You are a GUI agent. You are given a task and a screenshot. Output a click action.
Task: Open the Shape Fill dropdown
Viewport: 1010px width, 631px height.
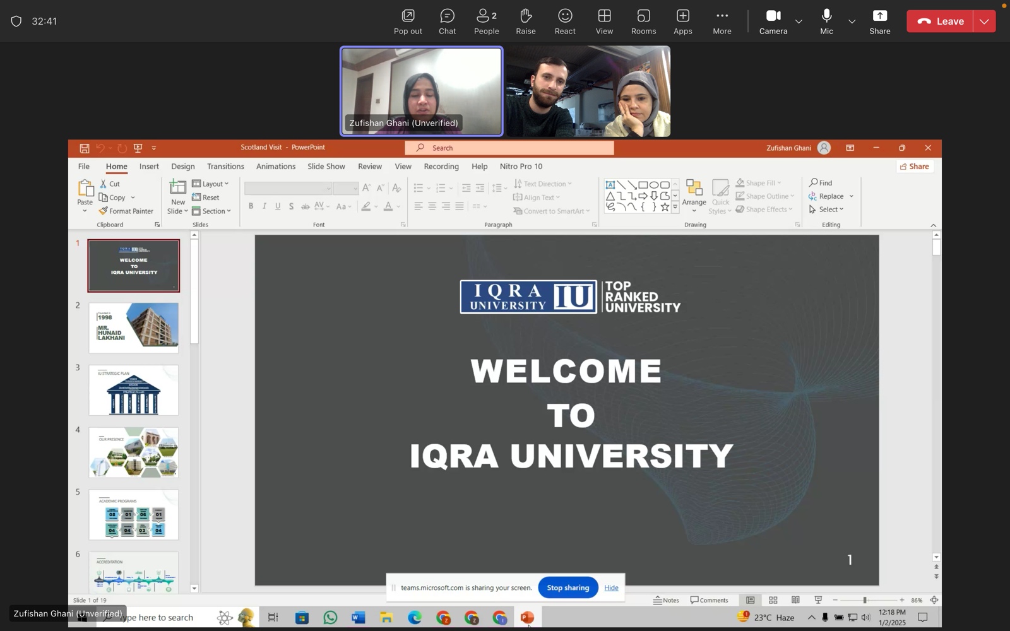[x=759, y=183]
